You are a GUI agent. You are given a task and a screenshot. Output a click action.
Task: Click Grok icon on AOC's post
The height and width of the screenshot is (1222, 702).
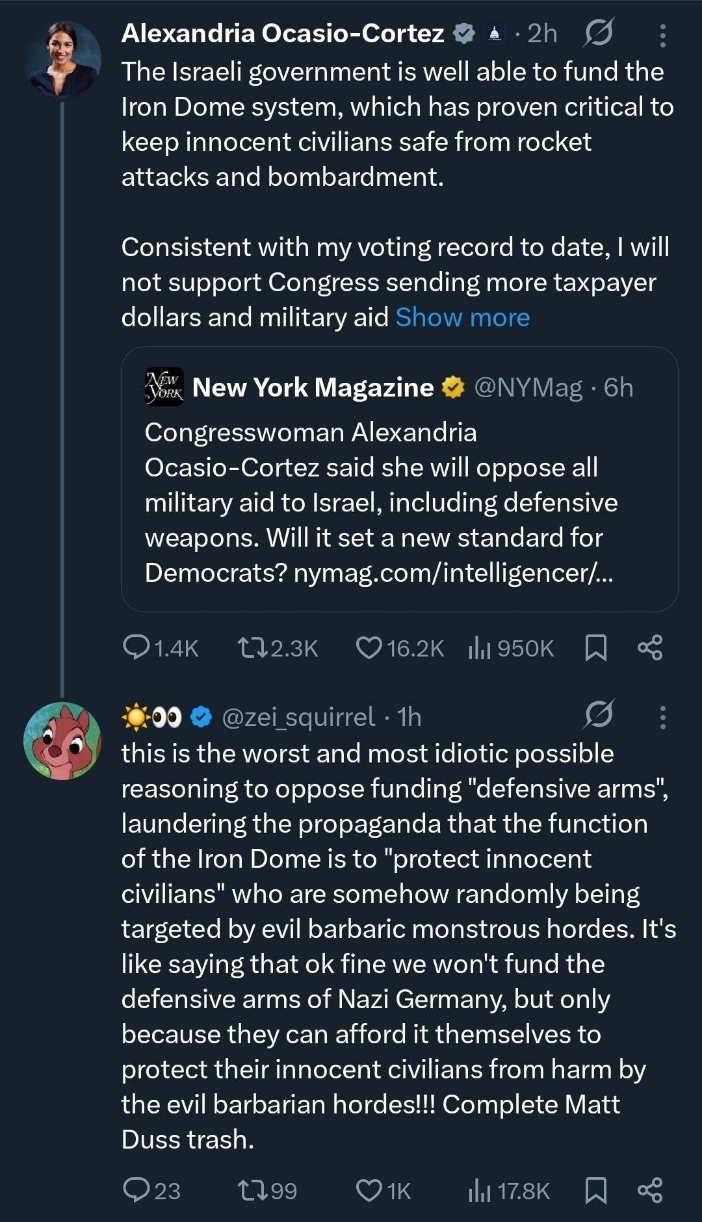coord(598,32)
